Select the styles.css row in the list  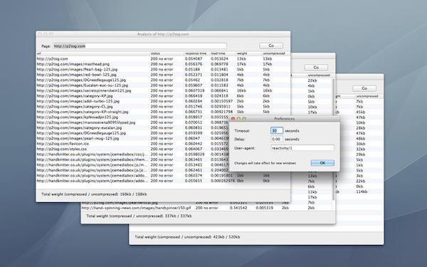click(163, 149)
